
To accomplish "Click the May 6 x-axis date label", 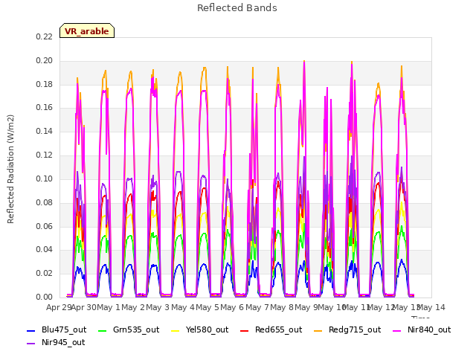I will click(x=232, y=307).
